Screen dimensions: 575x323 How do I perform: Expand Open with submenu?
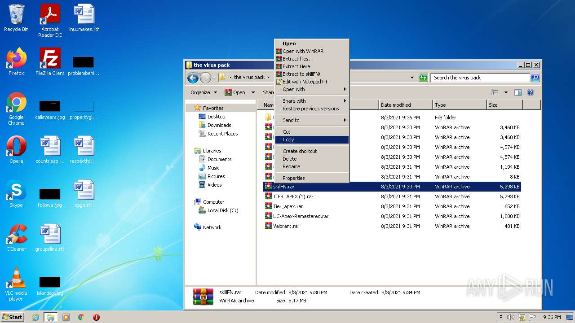(312, 89)
